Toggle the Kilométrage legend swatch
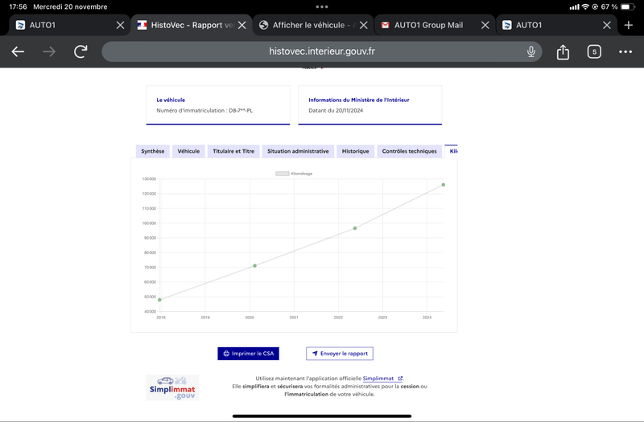Viewport: 644px width, 422px height. click(x=283, y=174)
